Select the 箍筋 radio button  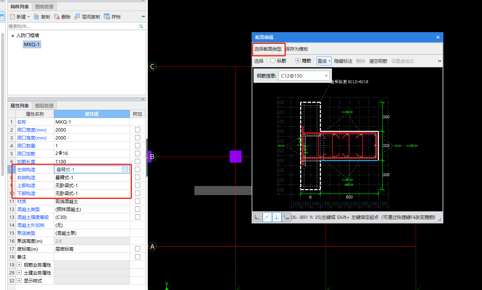click(x=297, y=61)
